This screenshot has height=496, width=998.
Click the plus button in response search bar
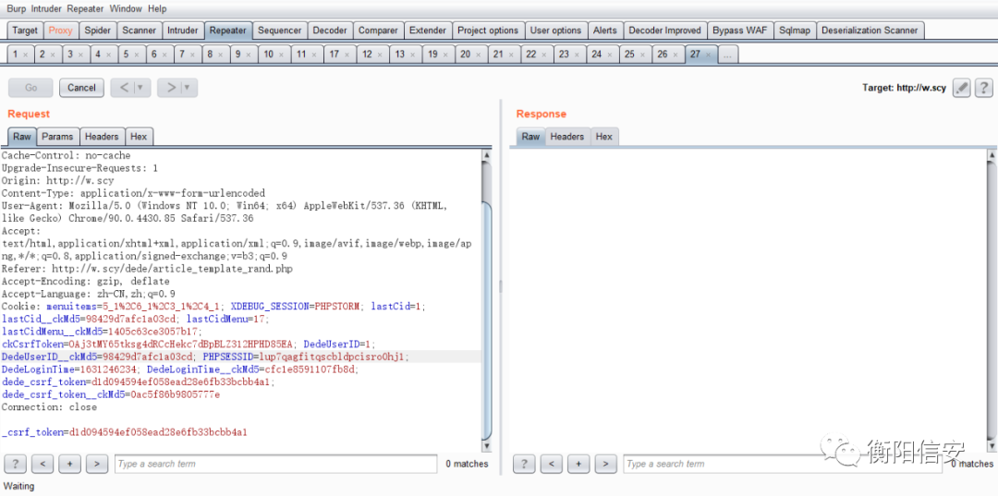pyautogui.click(x=578, y=464)
